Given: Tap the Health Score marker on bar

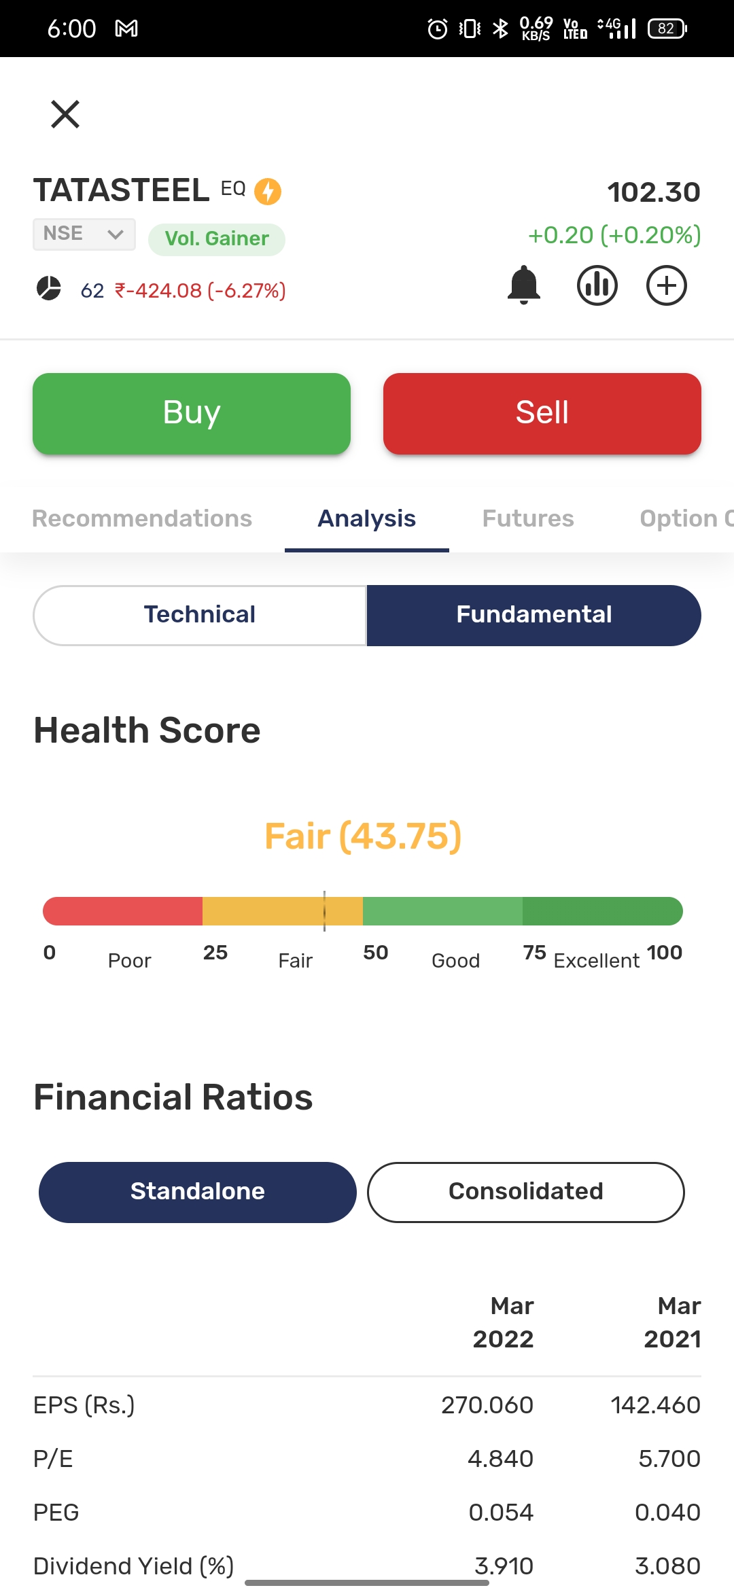Looking at the screenshot, I should click(324, 911).
